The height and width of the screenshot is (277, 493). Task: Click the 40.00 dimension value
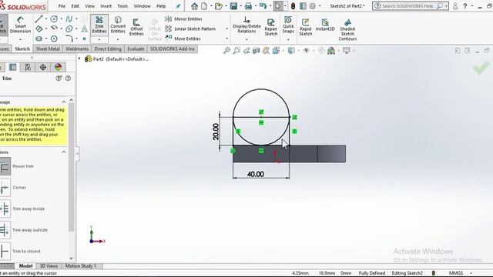click(x=255, y=174)
